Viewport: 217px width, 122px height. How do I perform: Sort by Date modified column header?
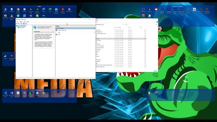point(118,27)
